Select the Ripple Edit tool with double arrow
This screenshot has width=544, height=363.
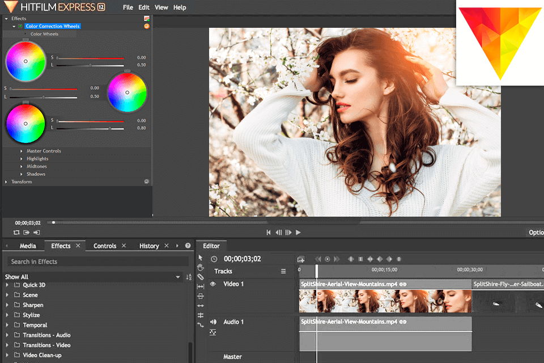[x=201, y=306]
